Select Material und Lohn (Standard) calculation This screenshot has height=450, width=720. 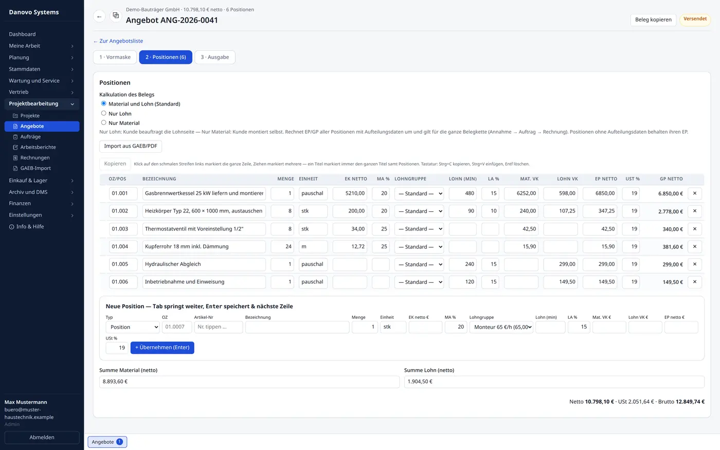[x=103, y=103]
